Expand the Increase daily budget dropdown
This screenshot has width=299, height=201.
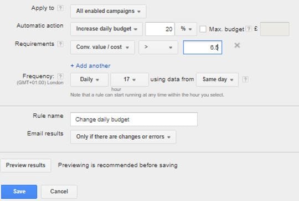point(106,29)
